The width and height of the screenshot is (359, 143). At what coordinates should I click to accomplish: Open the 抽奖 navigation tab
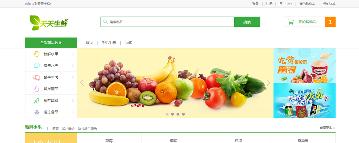point(128,43)
